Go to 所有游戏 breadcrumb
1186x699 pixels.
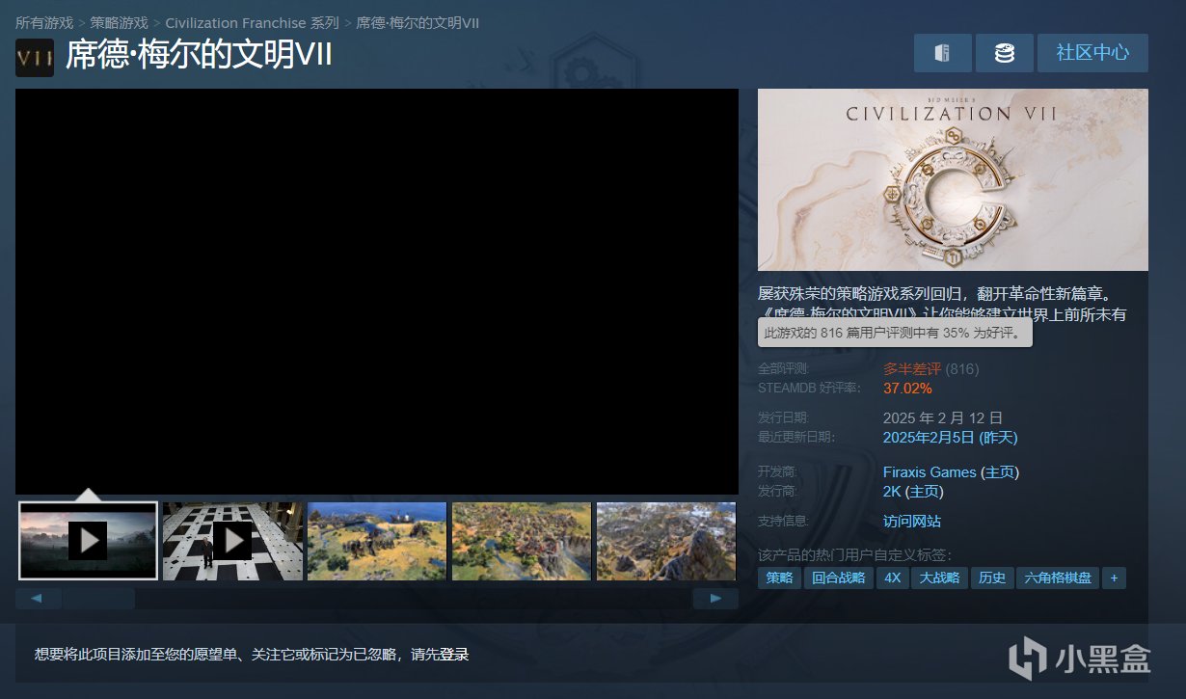click(44, 22)
